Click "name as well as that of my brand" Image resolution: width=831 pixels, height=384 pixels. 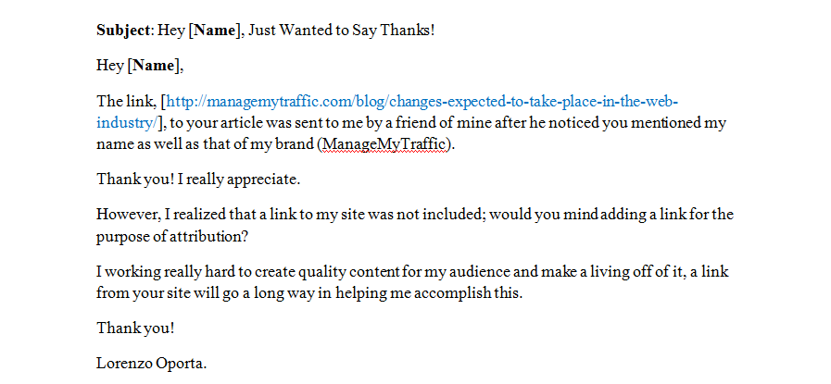tap(206, 144)
